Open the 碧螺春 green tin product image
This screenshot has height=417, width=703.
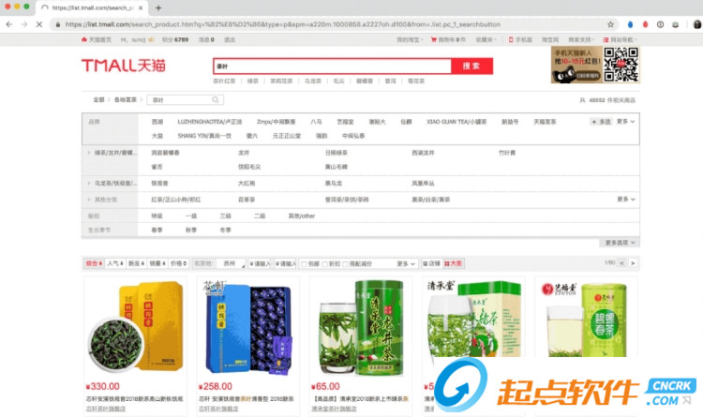pos(586,318)
